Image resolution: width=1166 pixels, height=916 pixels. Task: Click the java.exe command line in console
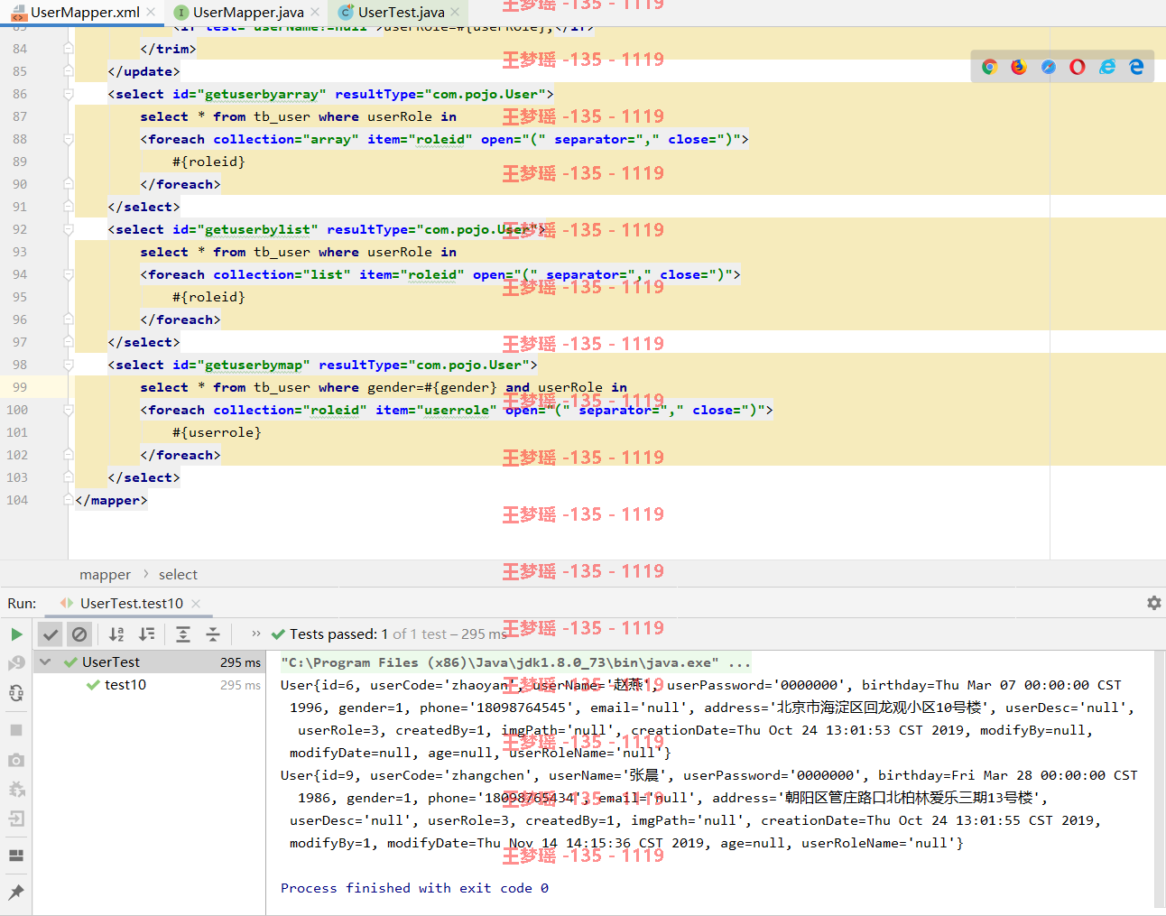(515, 662)
